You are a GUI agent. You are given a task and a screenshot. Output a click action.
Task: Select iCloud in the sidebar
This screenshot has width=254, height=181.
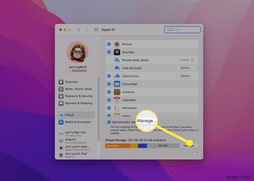coord(75,115)
